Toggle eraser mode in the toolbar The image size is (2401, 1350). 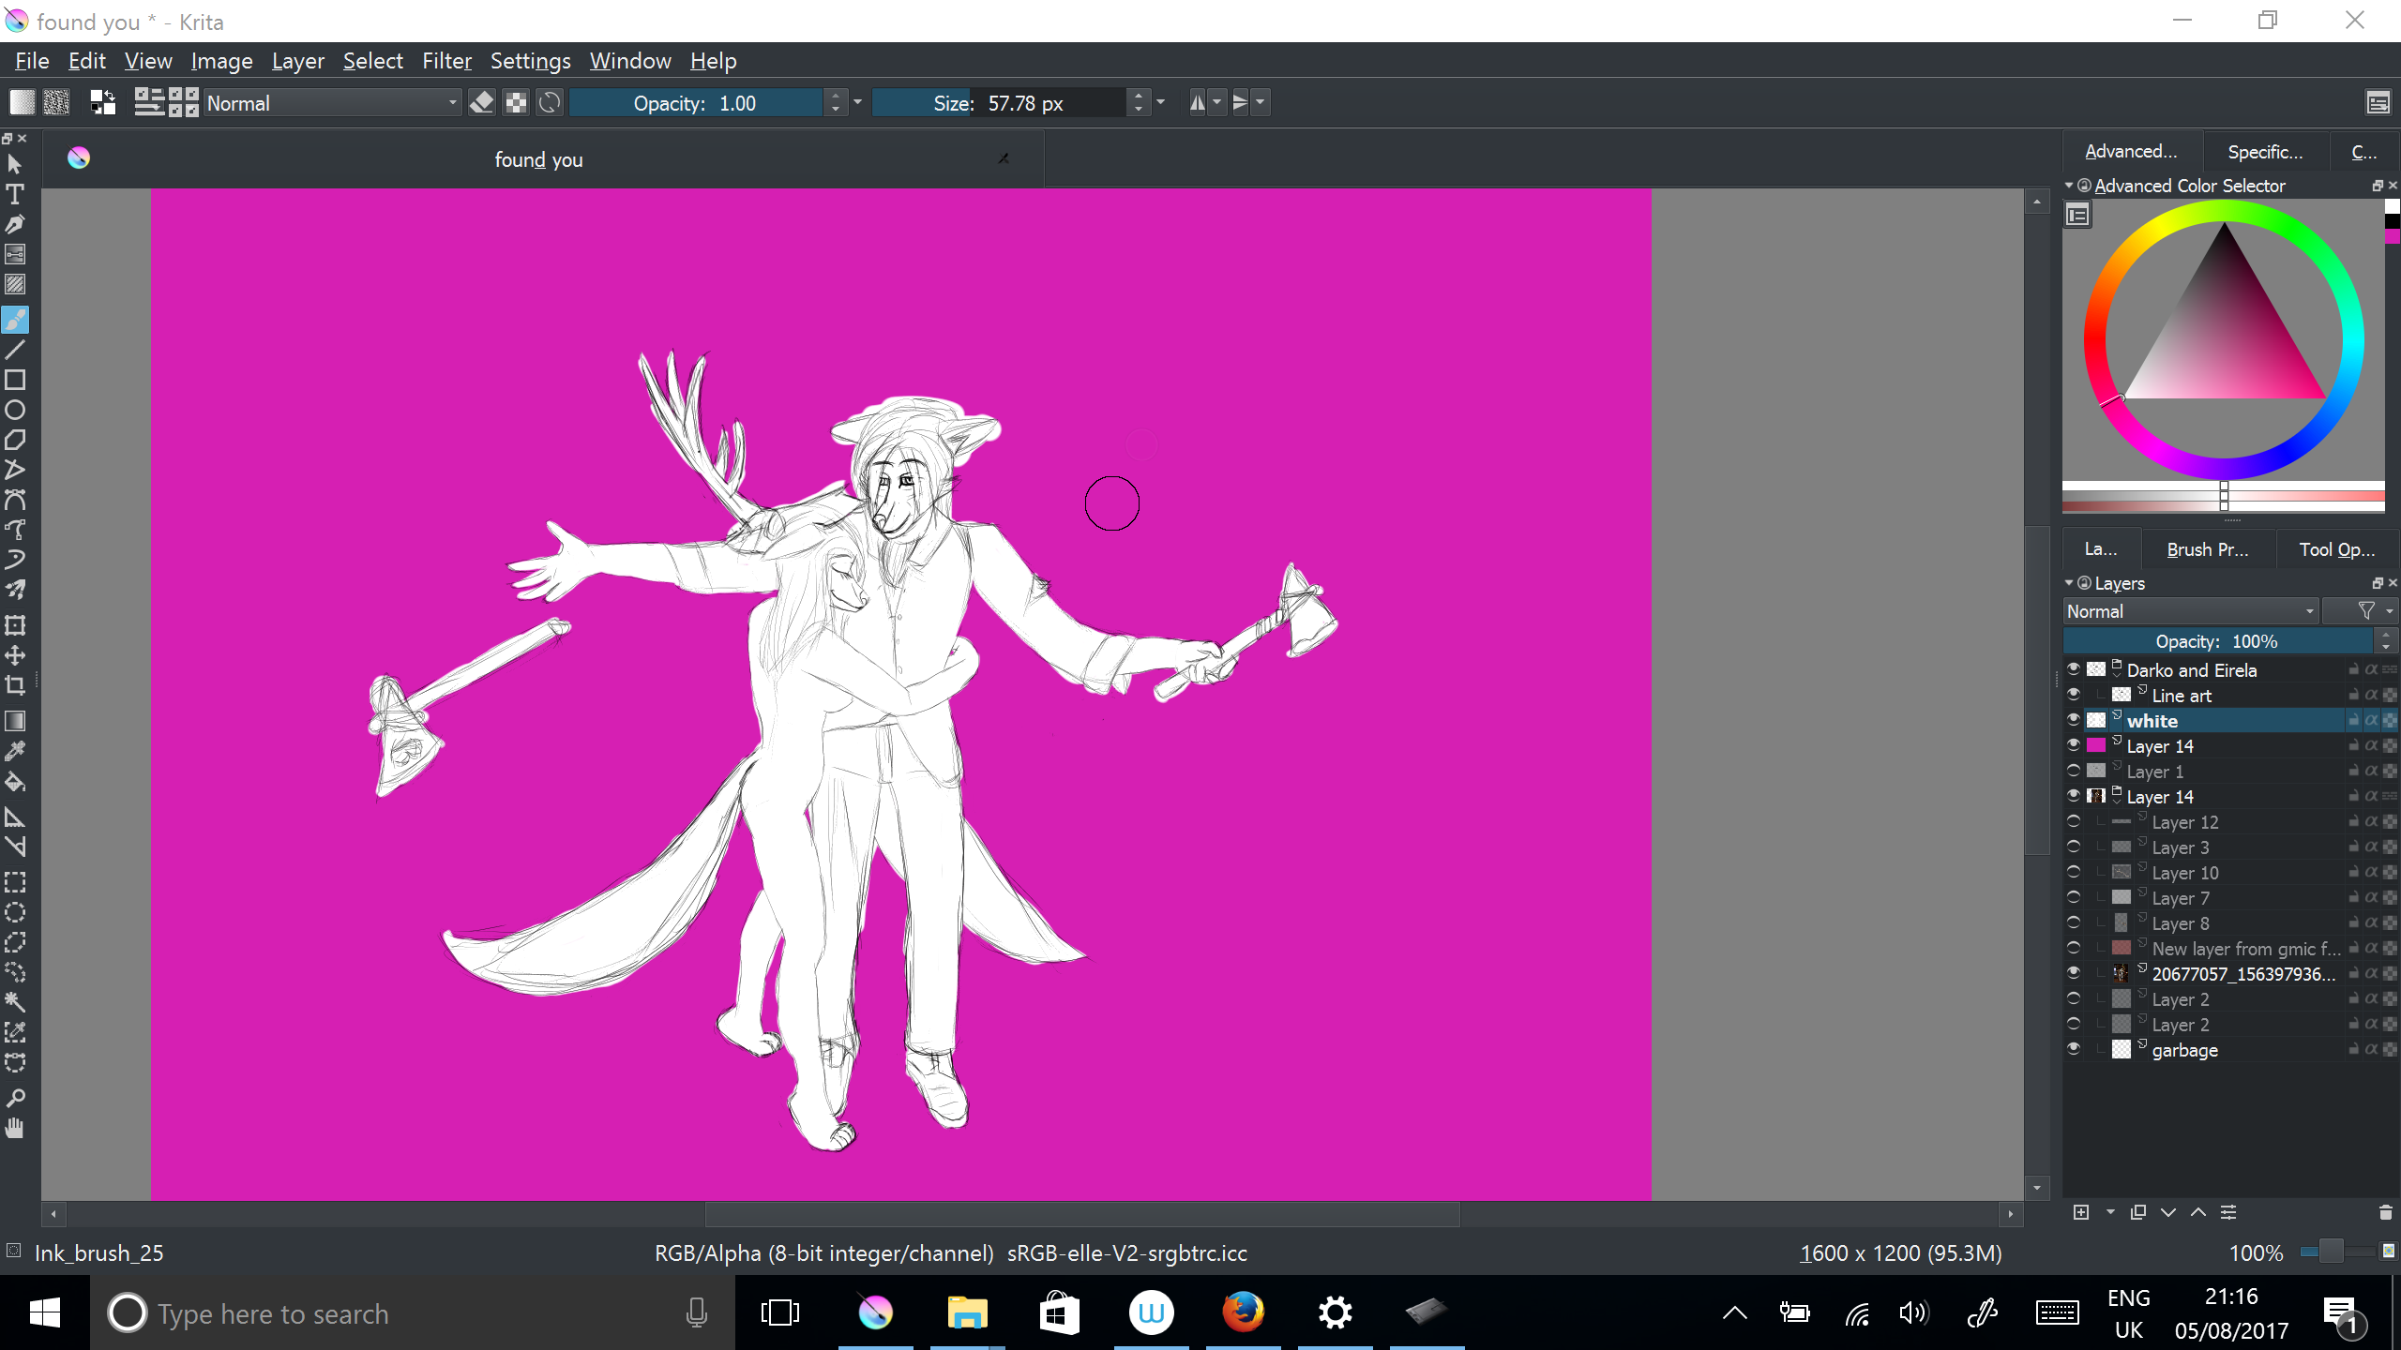(x=482, y=103)
